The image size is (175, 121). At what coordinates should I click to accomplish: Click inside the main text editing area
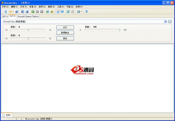[87, 78]
